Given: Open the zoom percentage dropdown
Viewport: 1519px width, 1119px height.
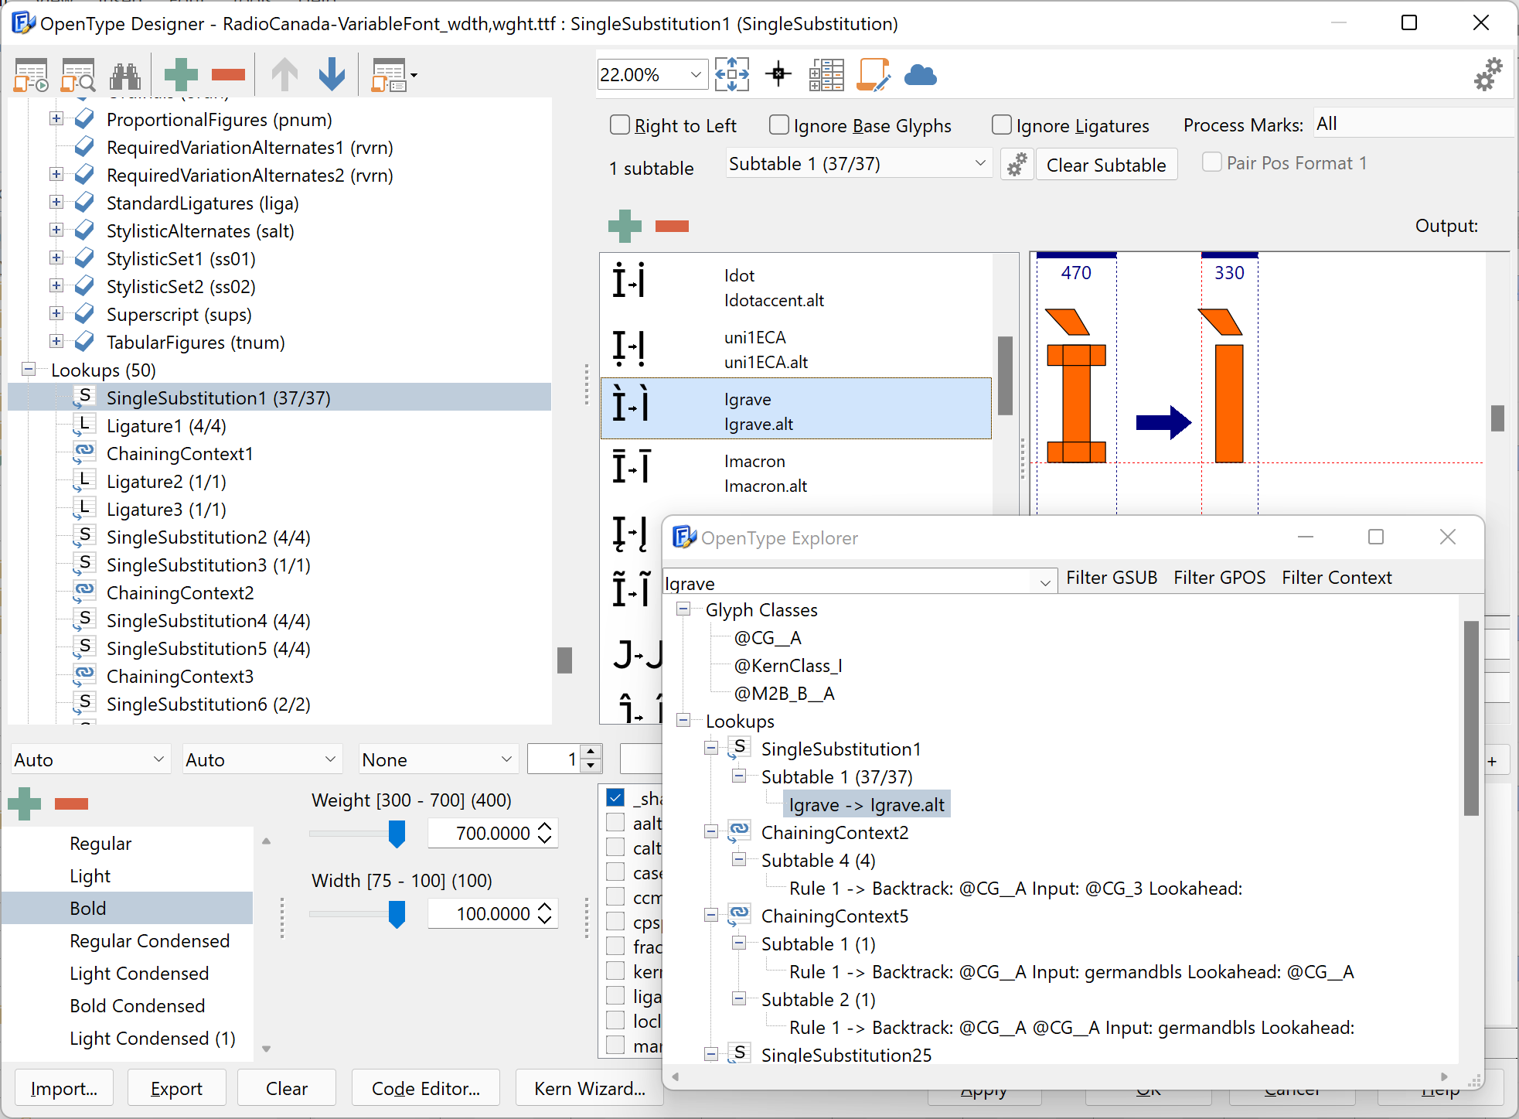Looking at the screenshot, I should 696,75.
